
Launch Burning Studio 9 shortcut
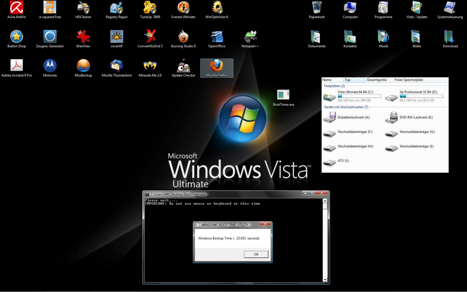[183, 39]
